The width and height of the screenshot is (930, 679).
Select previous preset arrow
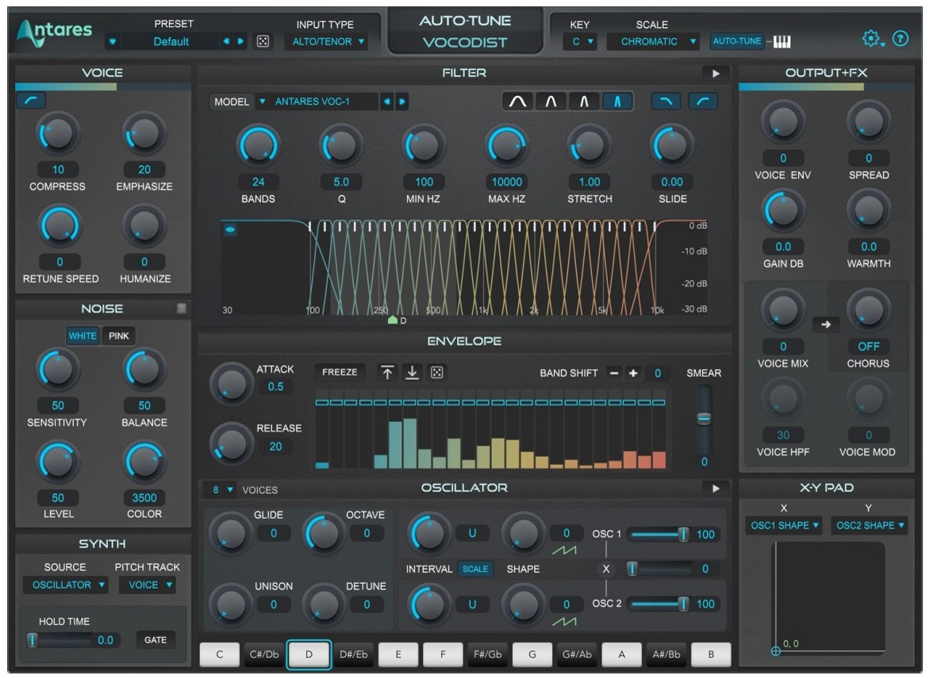[x=226, y=41]
